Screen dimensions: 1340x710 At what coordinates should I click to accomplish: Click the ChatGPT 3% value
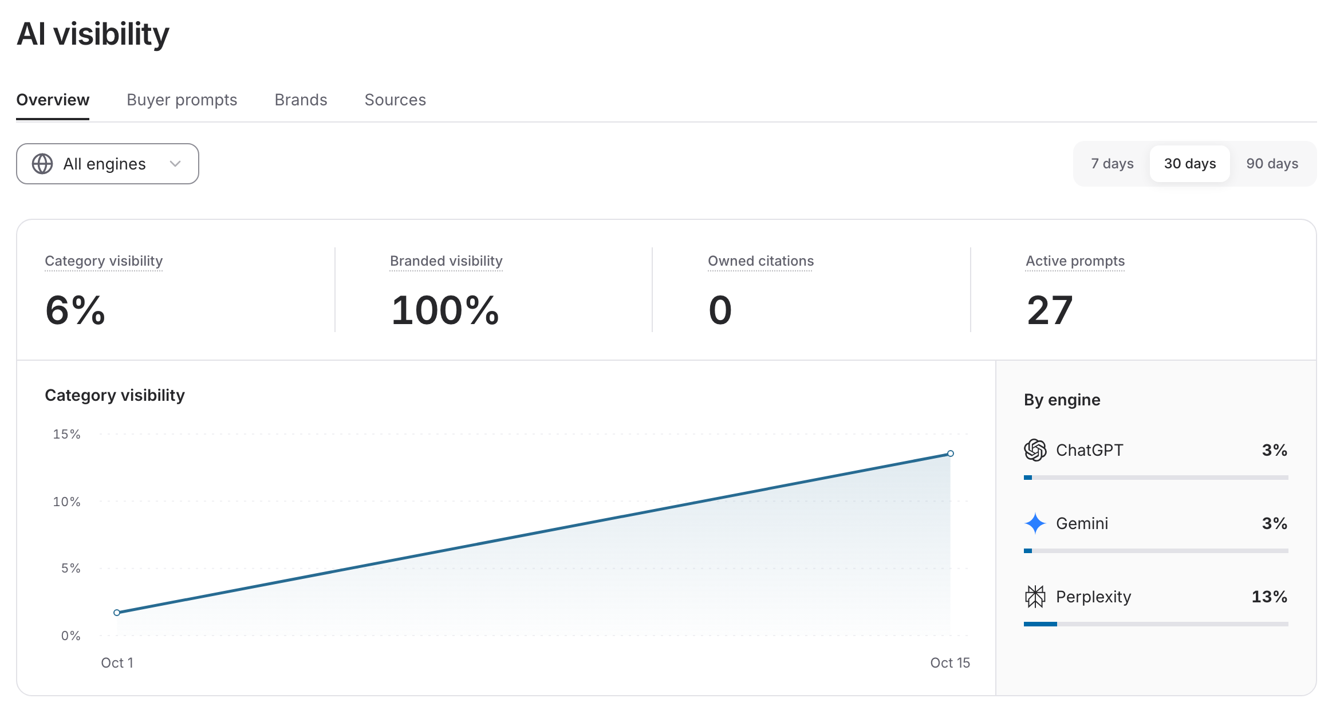pos(1275,450)
